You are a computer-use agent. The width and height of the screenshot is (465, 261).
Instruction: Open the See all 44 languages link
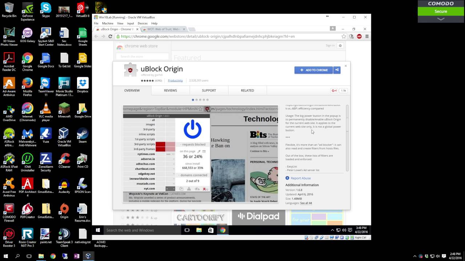click(x=306, y=203)
